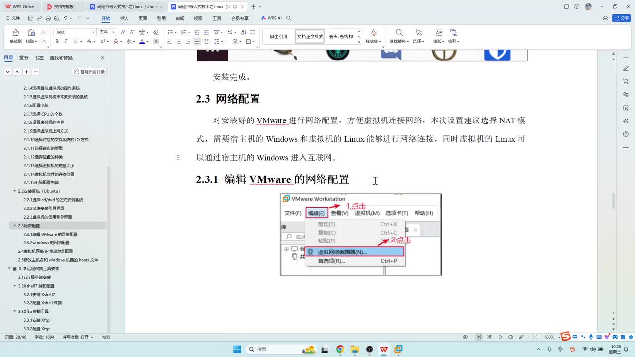Click the Paste (粘贴) clipboard icon

pyautogui.click(x=31, y=33)
